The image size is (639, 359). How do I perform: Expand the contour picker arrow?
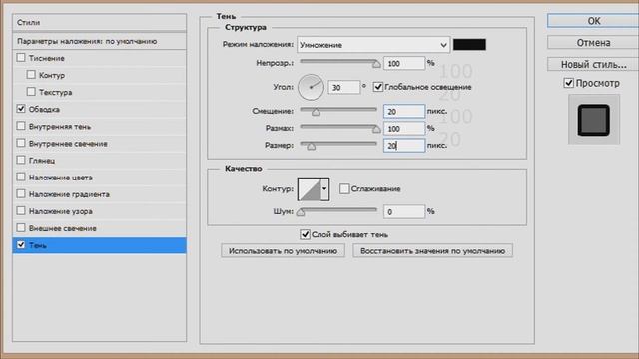pyautogui.click(x=324, y=188)
